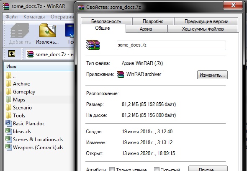This screenshot has width=247, height=171.
Task: Switch to the Безопасность tab
Action: [106, 21]
